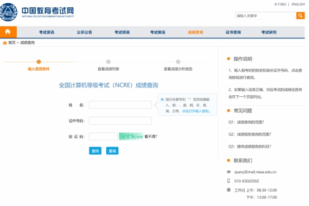The height and width of the screenshot is (206, 309).
Task: Click the blue 查询 button
Action: [x=95, y=151]
